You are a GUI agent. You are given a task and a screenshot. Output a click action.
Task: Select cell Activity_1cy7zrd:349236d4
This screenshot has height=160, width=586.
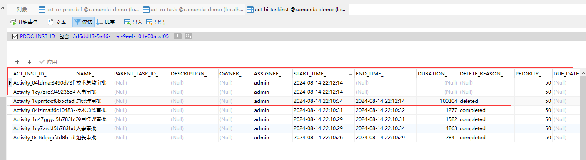[x=44, y=92]
